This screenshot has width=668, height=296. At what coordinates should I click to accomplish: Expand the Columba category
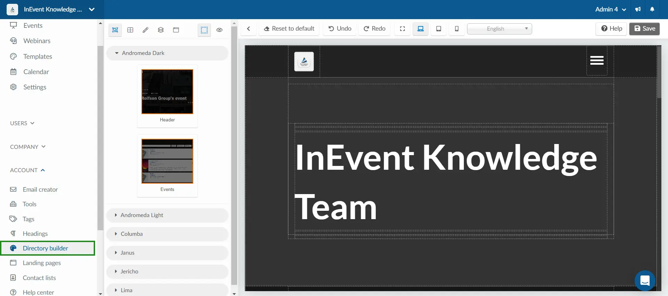[167, 234]
